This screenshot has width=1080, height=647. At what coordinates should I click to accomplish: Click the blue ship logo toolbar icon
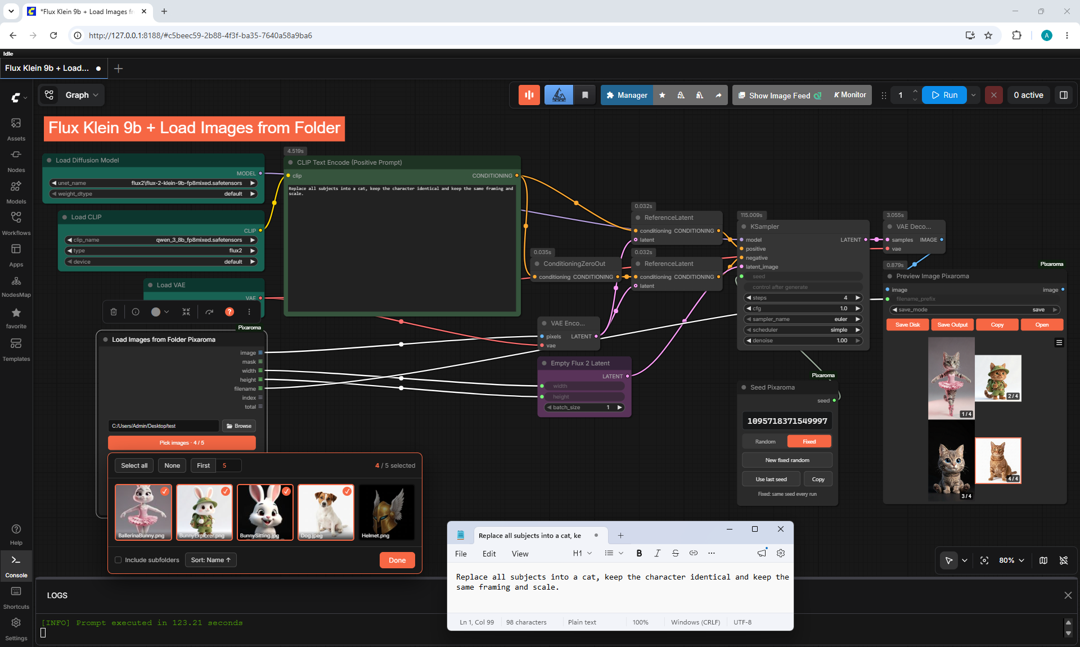[559, 95]
